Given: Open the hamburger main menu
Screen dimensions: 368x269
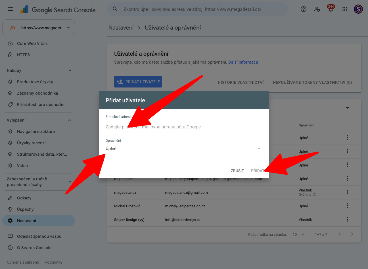Looking at the screenshot, I should [x=10, y=9].
